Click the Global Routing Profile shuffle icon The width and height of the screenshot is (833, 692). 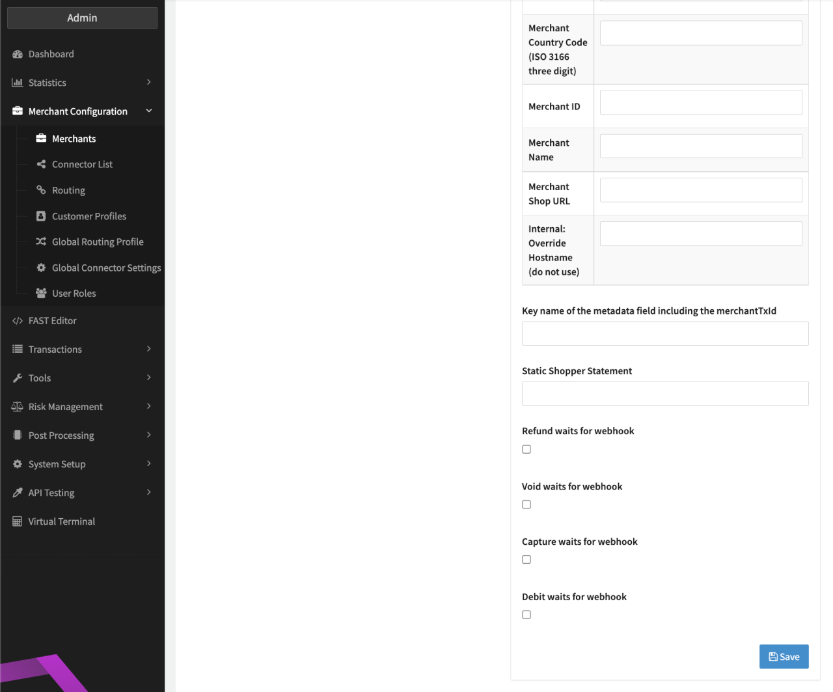[41, 242]
